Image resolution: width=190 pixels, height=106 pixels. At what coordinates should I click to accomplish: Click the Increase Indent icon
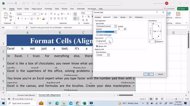point(66,19)
